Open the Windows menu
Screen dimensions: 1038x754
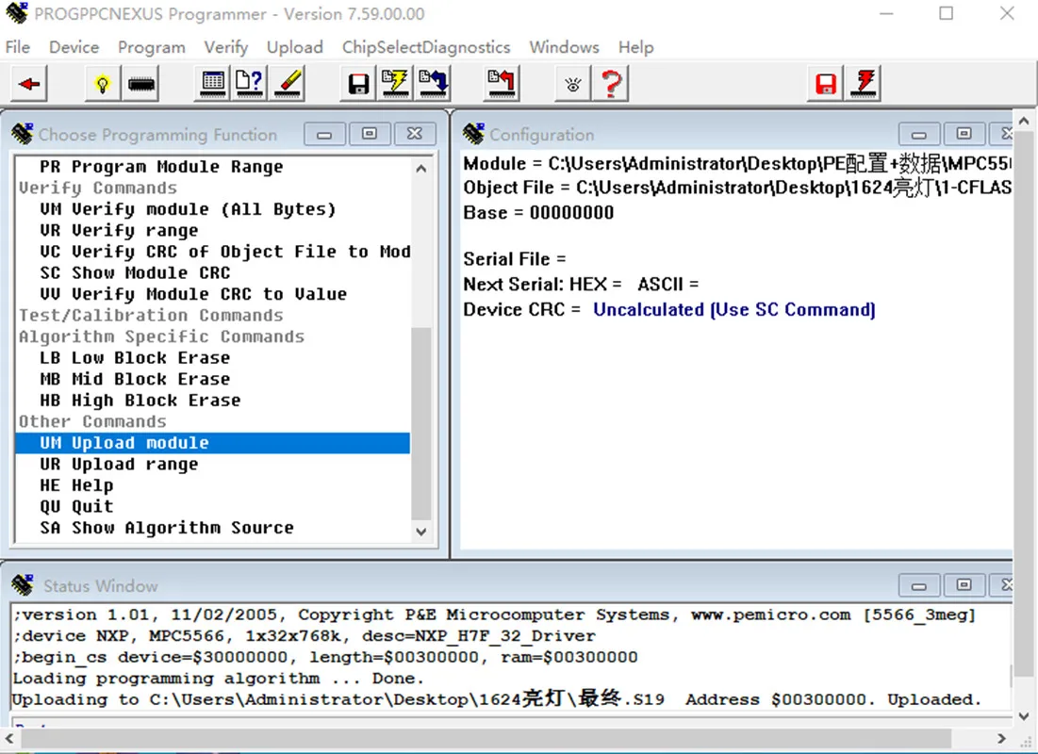click(x=564, y=47)
